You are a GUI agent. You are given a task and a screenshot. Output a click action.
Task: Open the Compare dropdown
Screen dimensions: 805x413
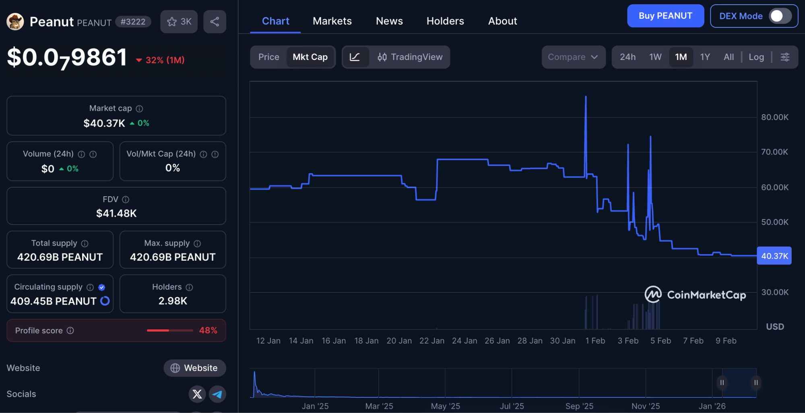click(573, 57)
